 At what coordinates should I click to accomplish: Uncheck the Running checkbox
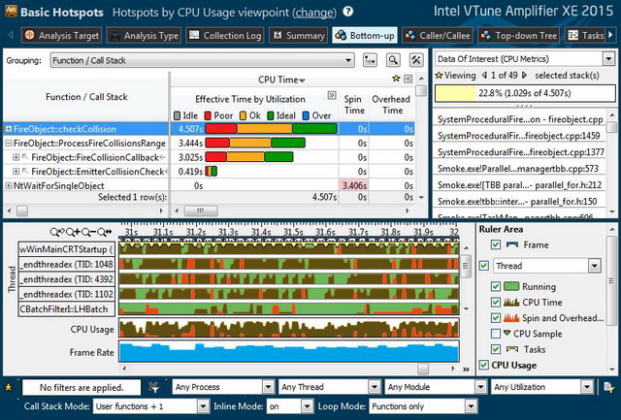(x=496, y=286)
